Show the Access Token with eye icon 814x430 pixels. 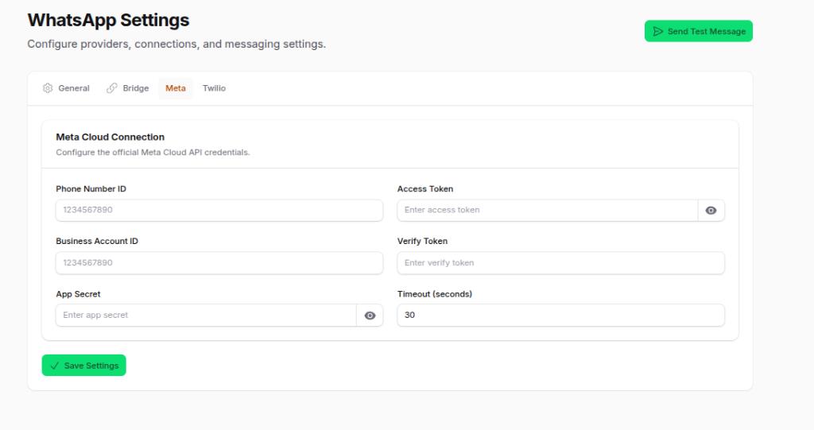point(711,211)
